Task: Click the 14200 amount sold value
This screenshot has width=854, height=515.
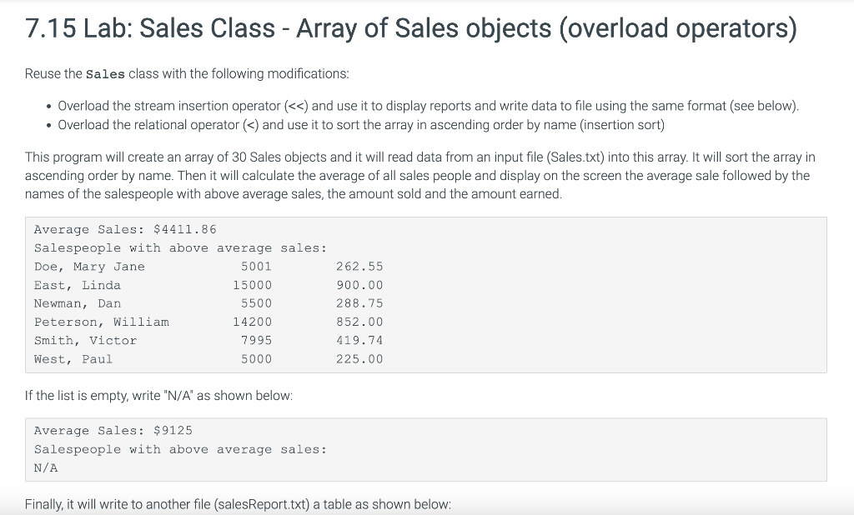Action: (x=252, y=322)
